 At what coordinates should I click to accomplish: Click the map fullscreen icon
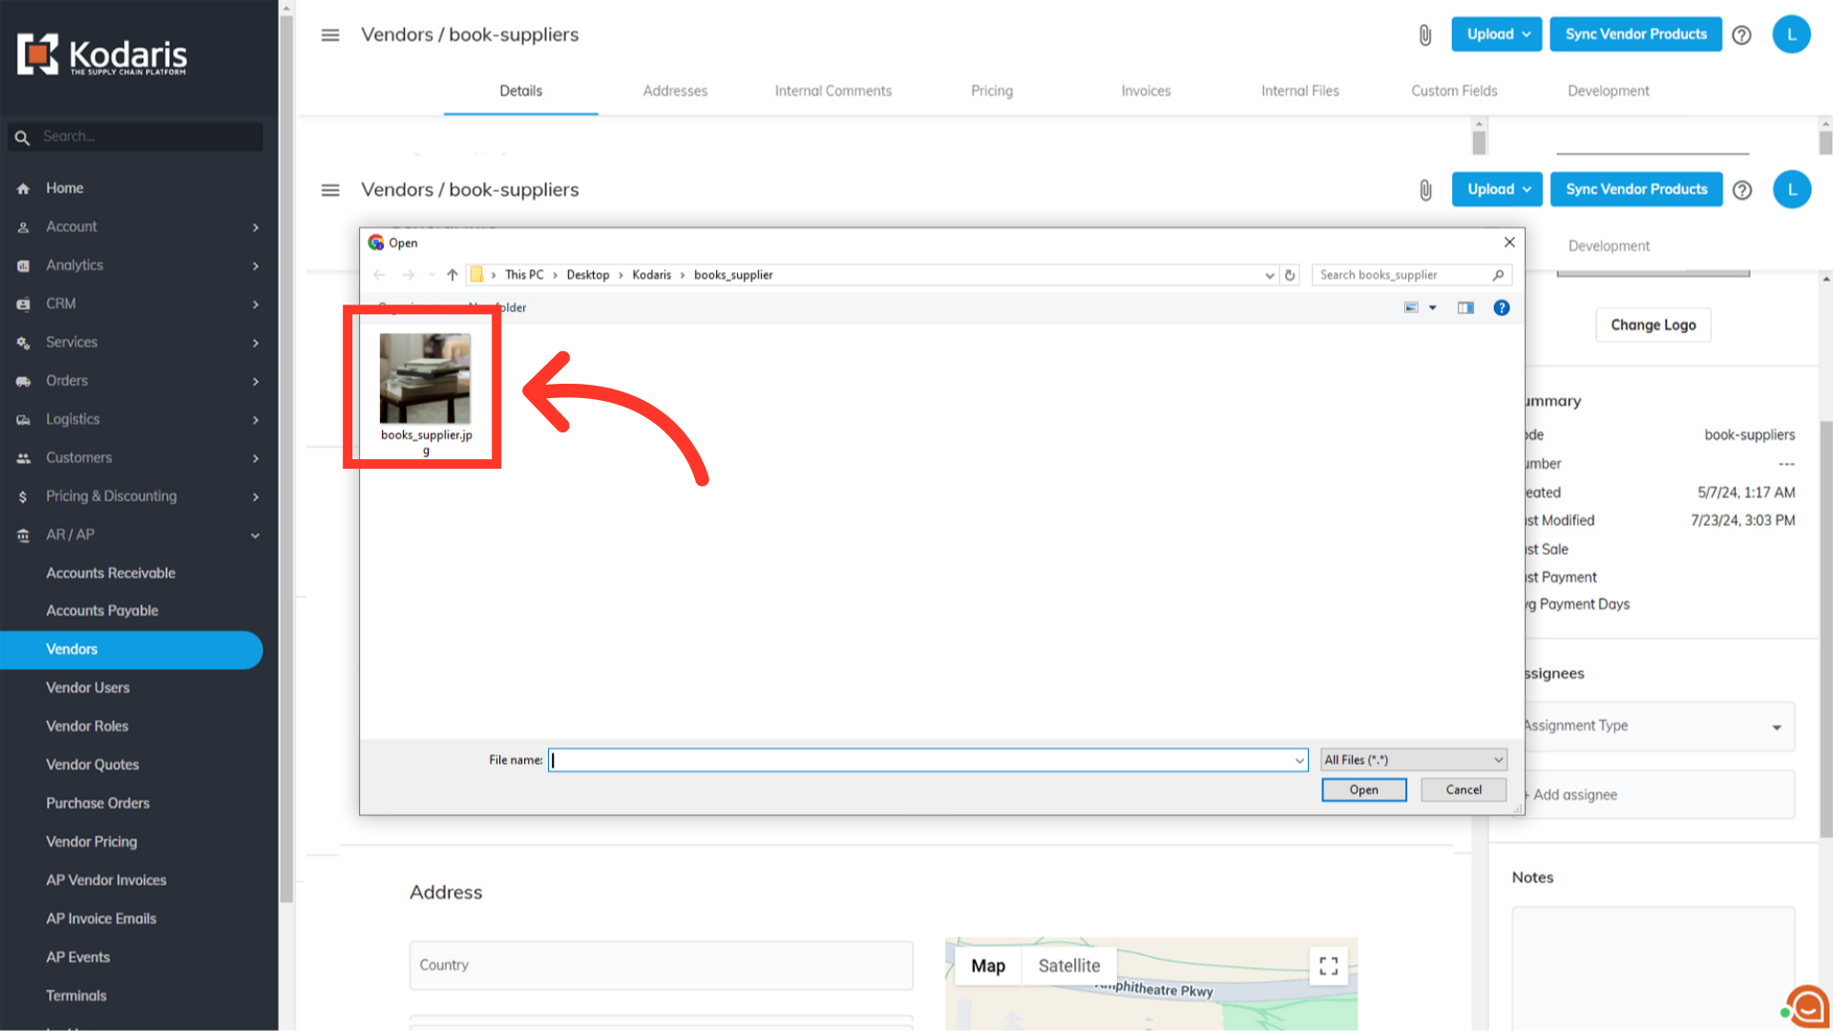[1328, 966]
